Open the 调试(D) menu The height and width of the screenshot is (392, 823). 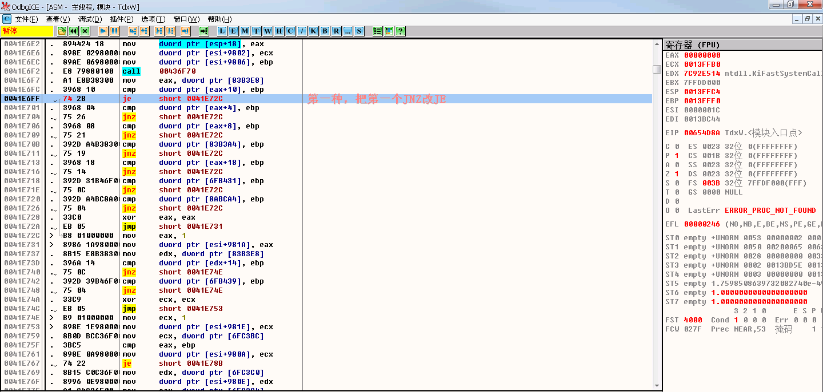point(90,19)
